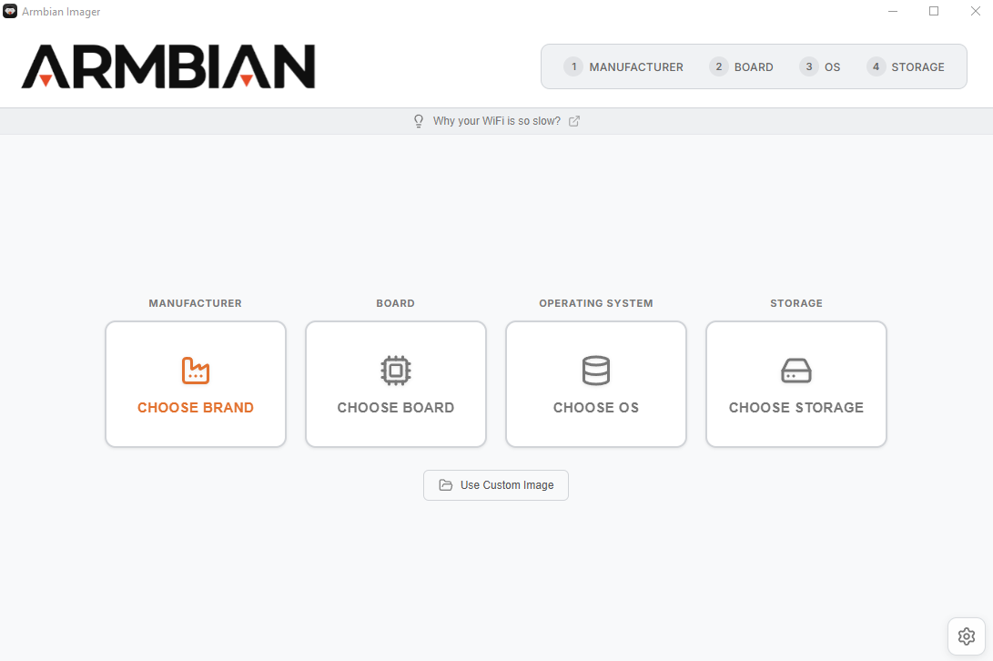Select step 2 Board in stepper

point(742,66)
